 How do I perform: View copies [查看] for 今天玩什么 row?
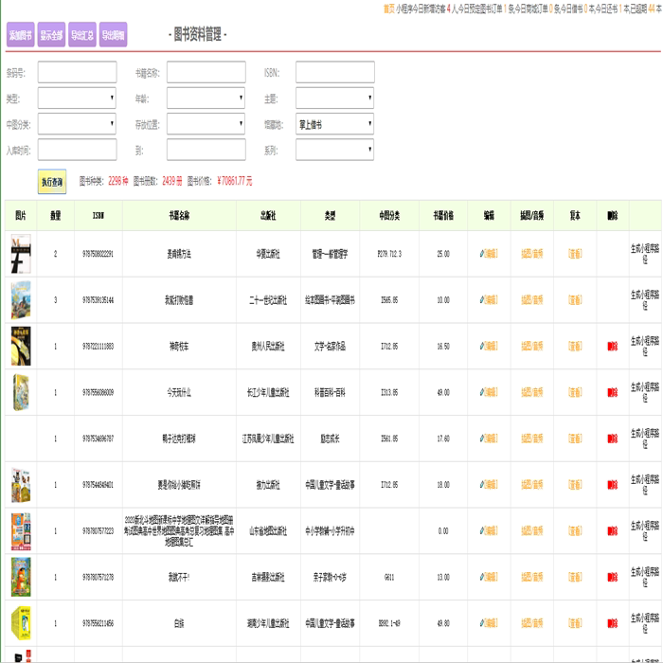(x=575, y=392)
